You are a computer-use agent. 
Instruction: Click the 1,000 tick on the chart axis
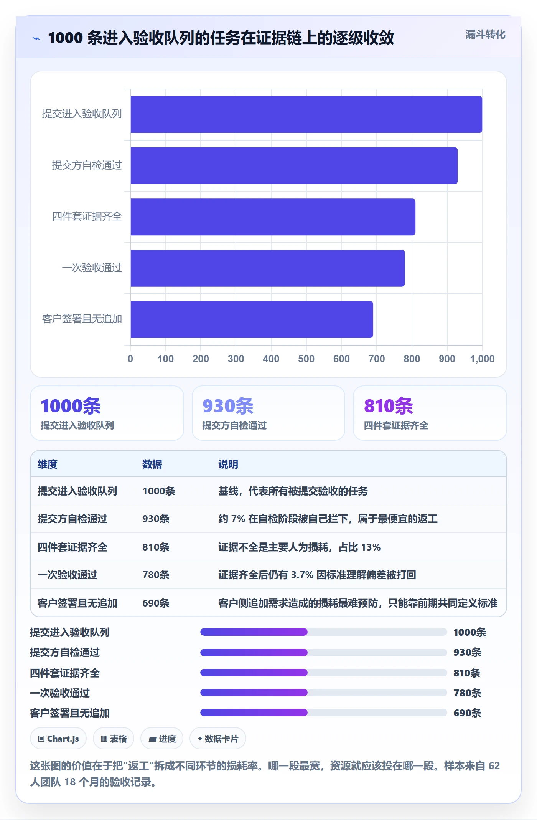point(482,359)
